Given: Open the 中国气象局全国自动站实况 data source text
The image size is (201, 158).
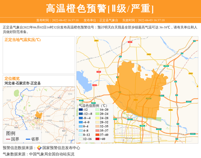Looking at the screenshot, I should [52, 154].
